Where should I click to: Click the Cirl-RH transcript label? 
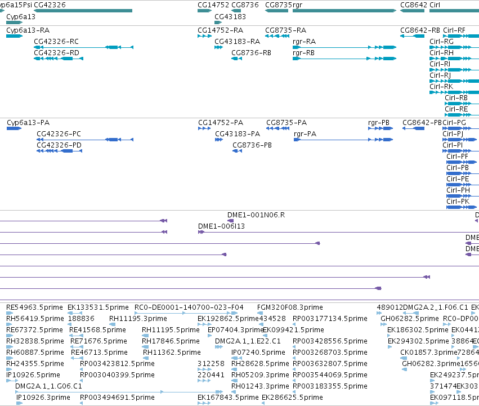click(x=441, y=53)
